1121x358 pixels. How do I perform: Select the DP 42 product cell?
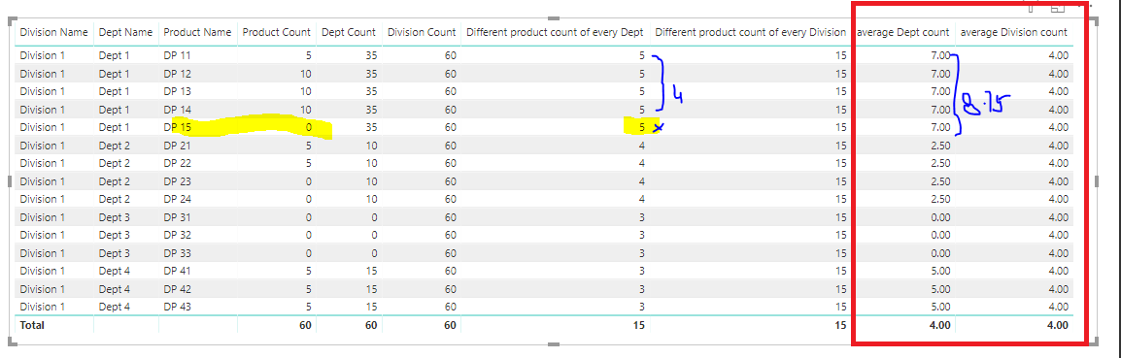178,289
